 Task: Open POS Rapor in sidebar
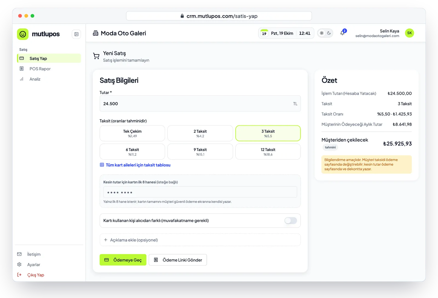(x=49, y=69)
